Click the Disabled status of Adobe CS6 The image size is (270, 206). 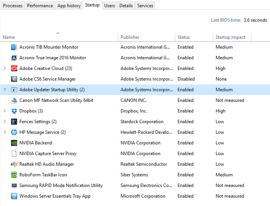(186, 79)
